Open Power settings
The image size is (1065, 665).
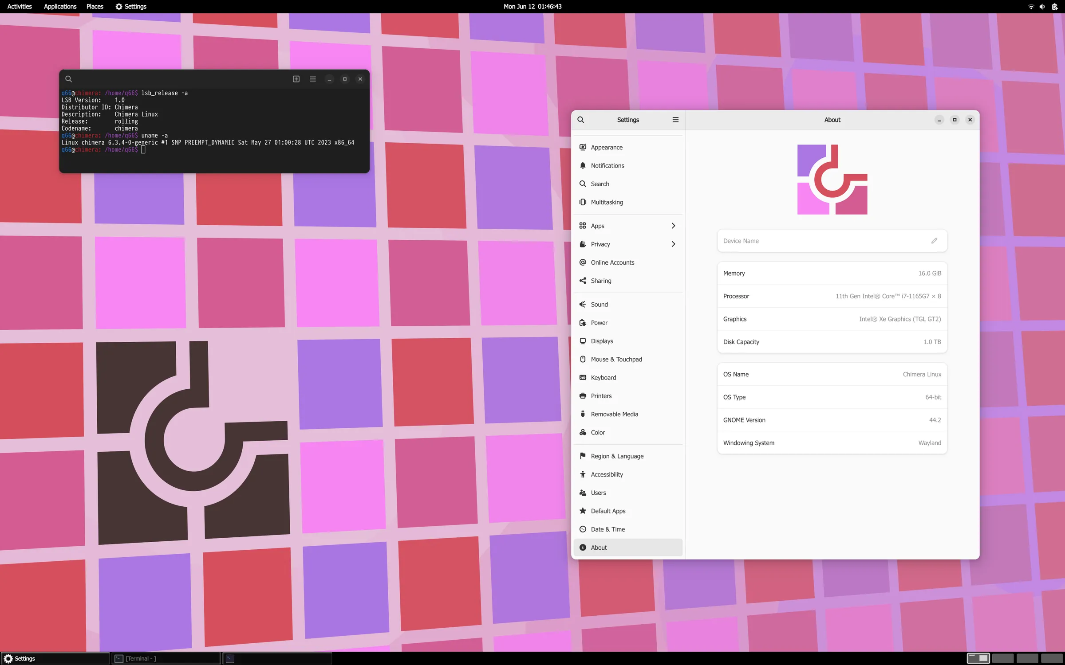coord(599,322)
